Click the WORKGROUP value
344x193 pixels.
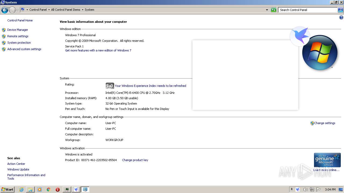(x=114, y=140)
